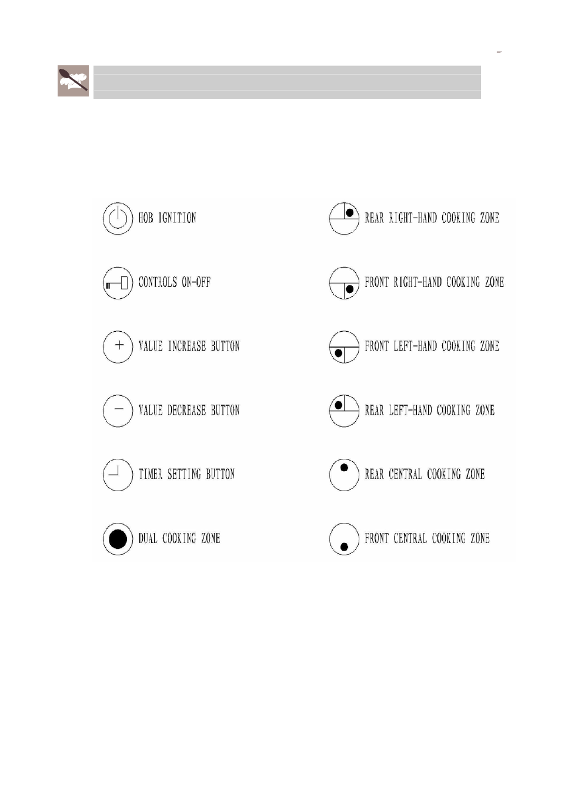This screenshot has height=793, width=561.
Task: Click the gray header banner bar
Action: [x=287, y=82]
